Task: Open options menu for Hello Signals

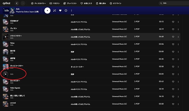Action: pos(178,89)
